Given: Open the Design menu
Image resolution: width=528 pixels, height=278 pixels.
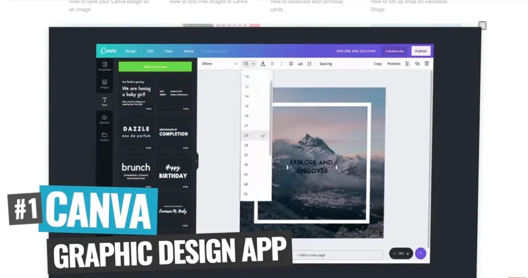Looking at the screenshot, I should pos(130,51).
